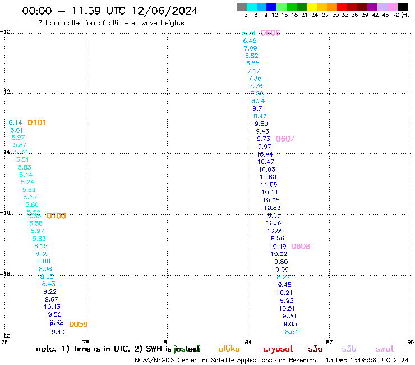Click the wave height value 8.24

pyautogui.click(x=258, y=101)
